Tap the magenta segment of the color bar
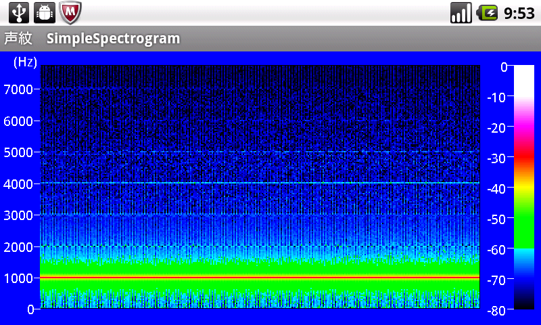Screen dimensions: 541x325 (x=524, y=126)
